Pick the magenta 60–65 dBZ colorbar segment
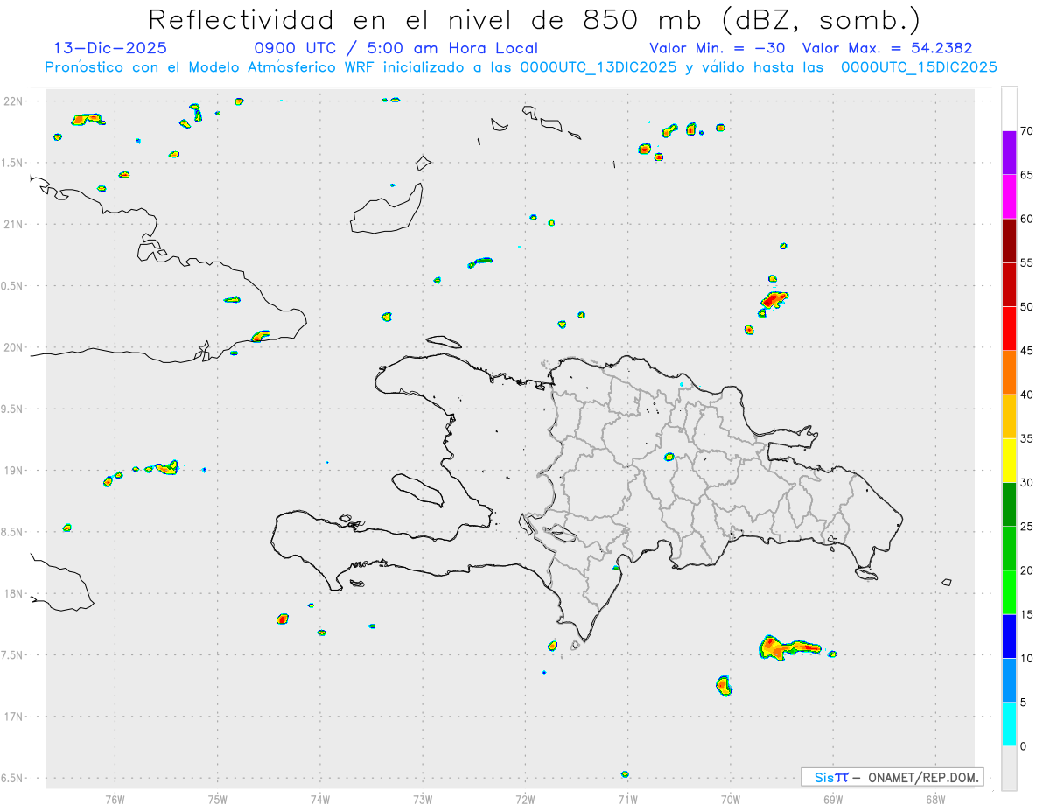 pyautogui.click(x=1009, y=197)
